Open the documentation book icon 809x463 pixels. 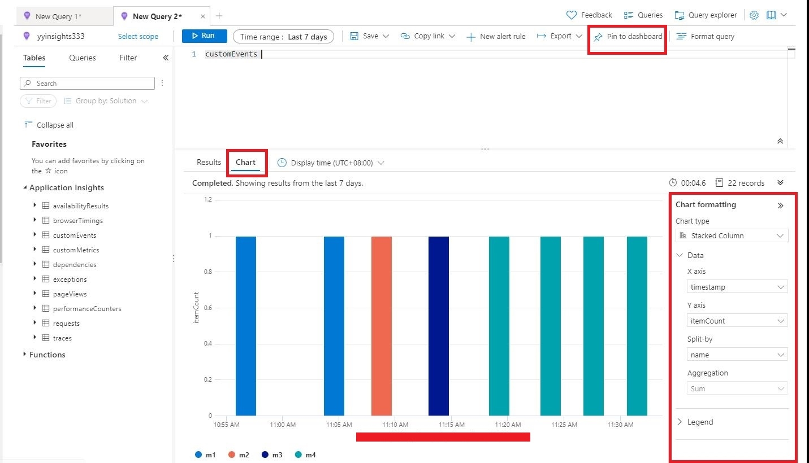[x=771, y=15]
